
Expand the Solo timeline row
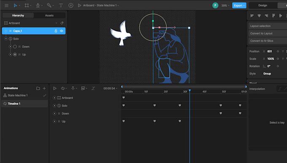[x=54, y=106]
